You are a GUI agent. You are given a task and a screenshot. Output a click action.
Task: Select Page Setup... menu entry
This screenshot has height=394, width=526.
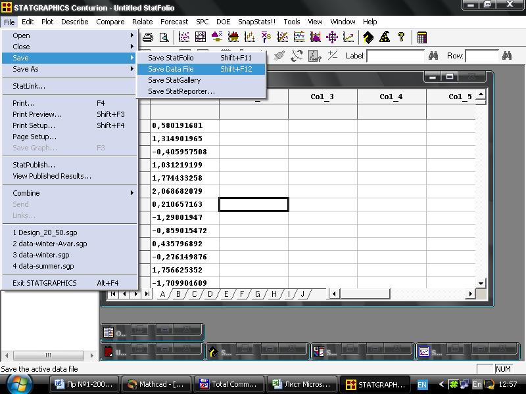coord(70,137)
